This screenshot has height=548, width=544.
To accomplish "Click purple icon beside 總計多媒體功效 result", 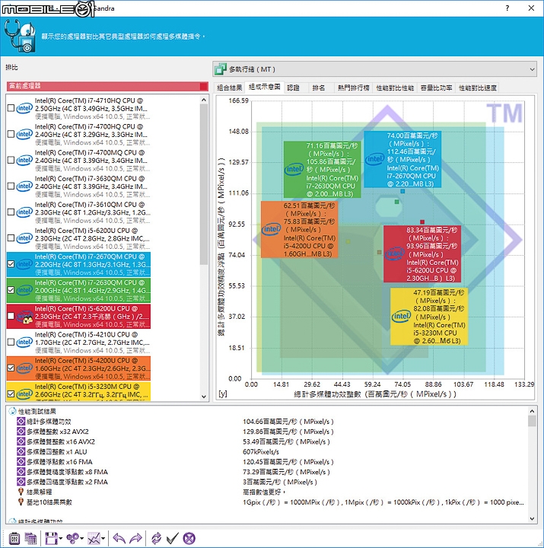I will [x=21, y=422].
